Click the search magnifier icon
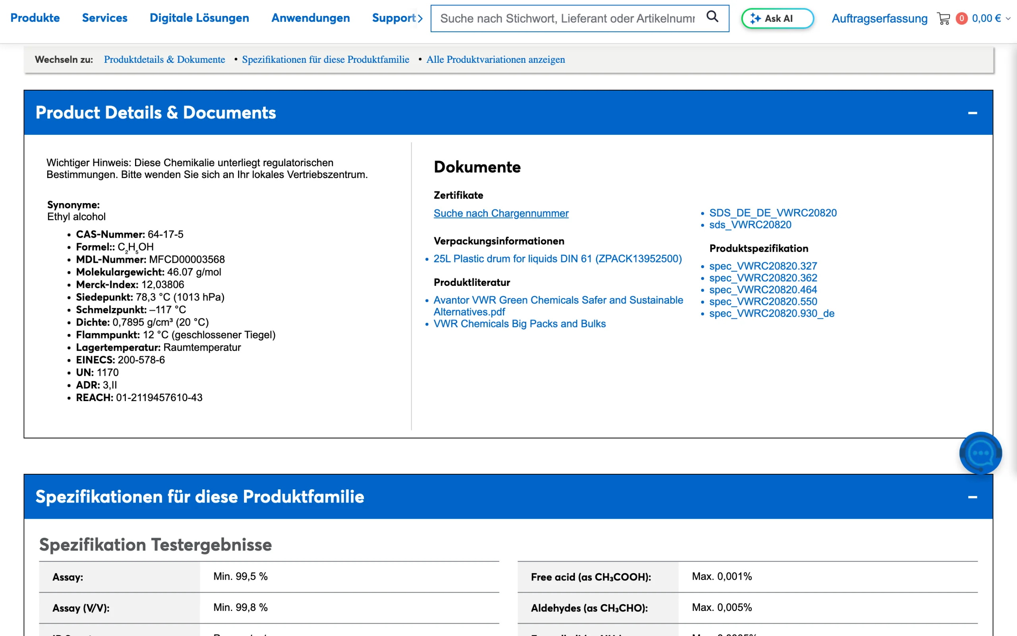The image size is (1017, 636). click(712, 17)
